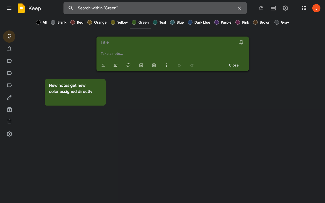Clear the search query
The image size is (325, 203).
coord(239,8)
